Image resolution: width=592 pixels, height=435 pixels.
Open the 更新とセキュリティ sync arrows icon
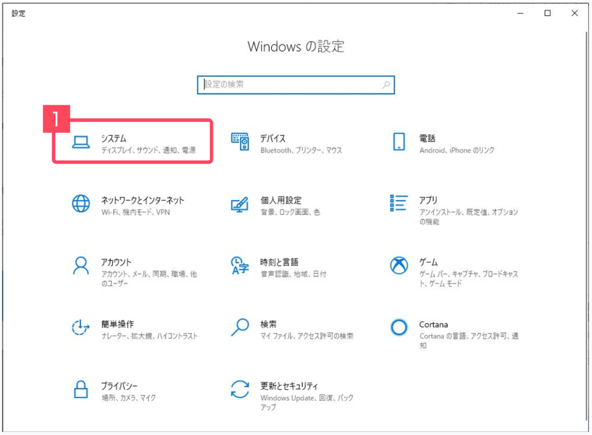pyautogui.click(x=240, y=389)
